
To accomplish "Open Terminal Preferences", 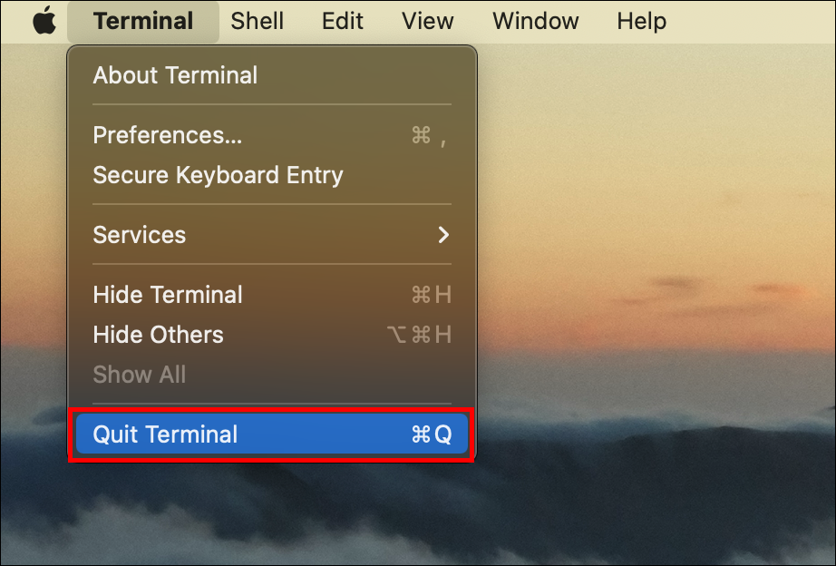I will click(168, 135).
